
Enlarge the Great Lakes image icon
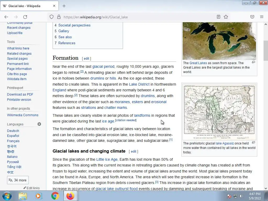253,62
